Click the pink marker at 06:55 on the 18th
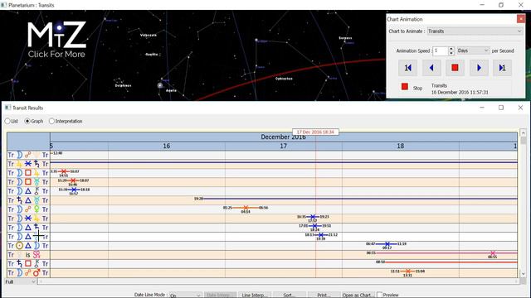This screenshot has width=531, height=298. tap(492, 253)
